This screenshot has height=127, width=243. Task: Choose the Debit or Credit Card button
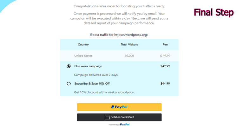(x=119, y=117)
